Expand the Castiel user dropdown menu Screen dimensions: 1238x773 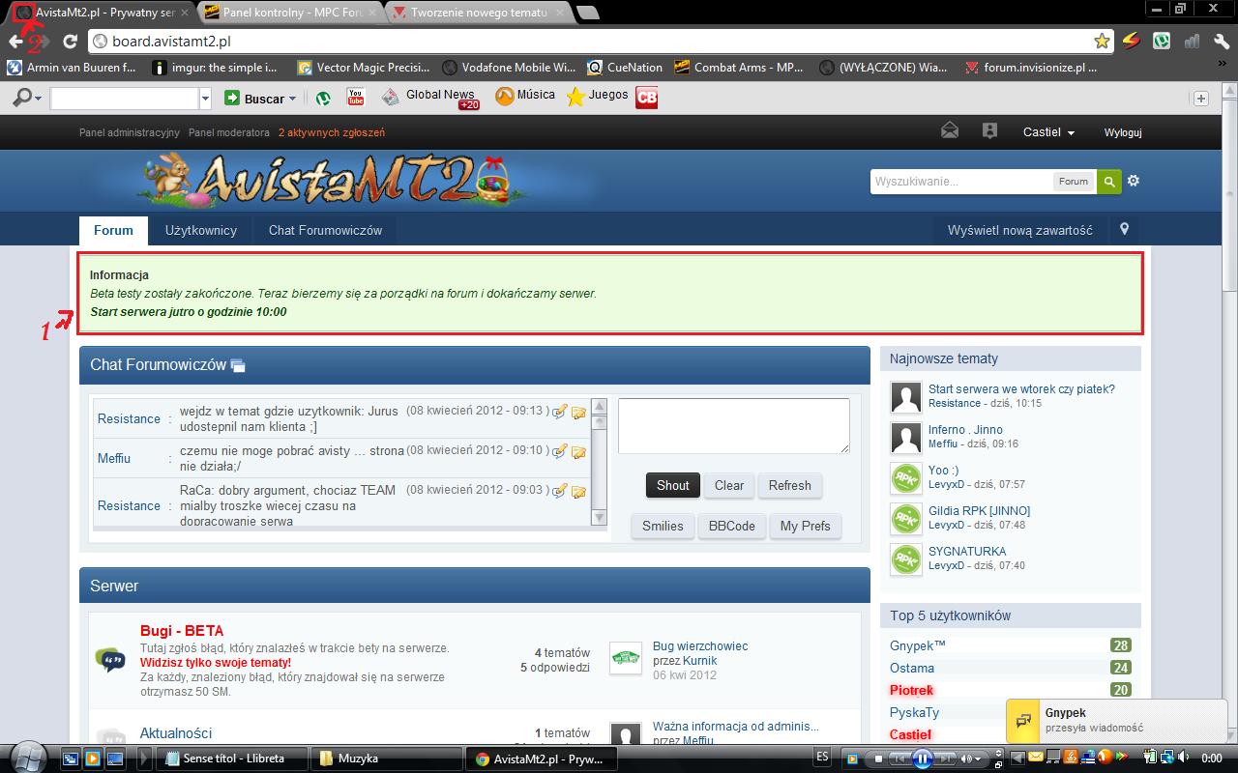click(x=1049, y=132)
